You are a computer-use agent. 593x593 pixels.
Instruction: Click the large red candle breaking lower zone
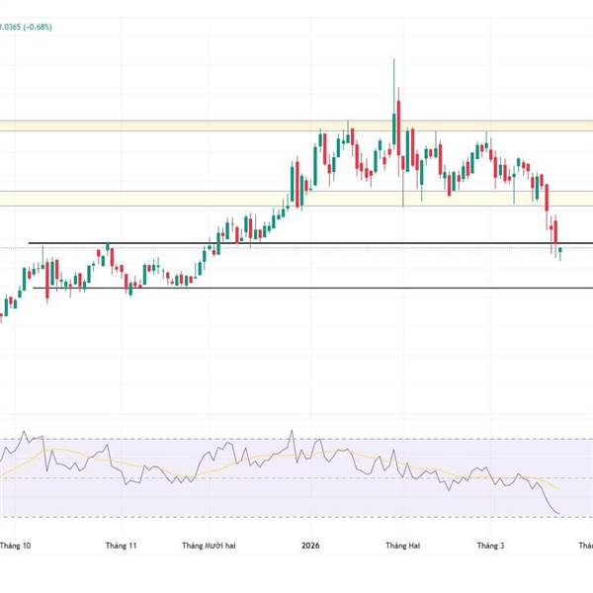click(546, 198)
